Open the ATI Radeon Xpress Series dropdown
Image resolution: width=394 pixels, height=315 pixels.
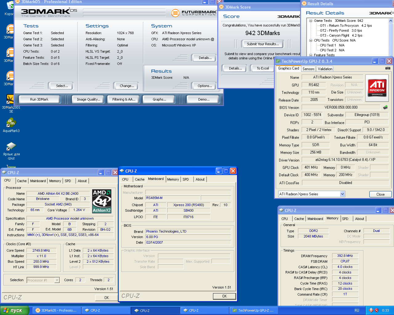click(x=342, y=194)
